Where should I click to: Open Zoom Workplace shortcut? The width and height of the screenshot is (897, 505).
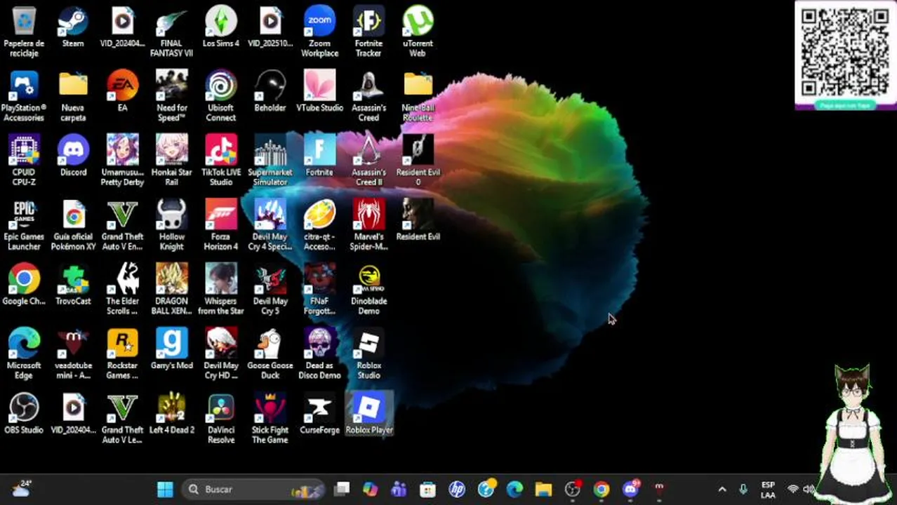click(319, 32)
